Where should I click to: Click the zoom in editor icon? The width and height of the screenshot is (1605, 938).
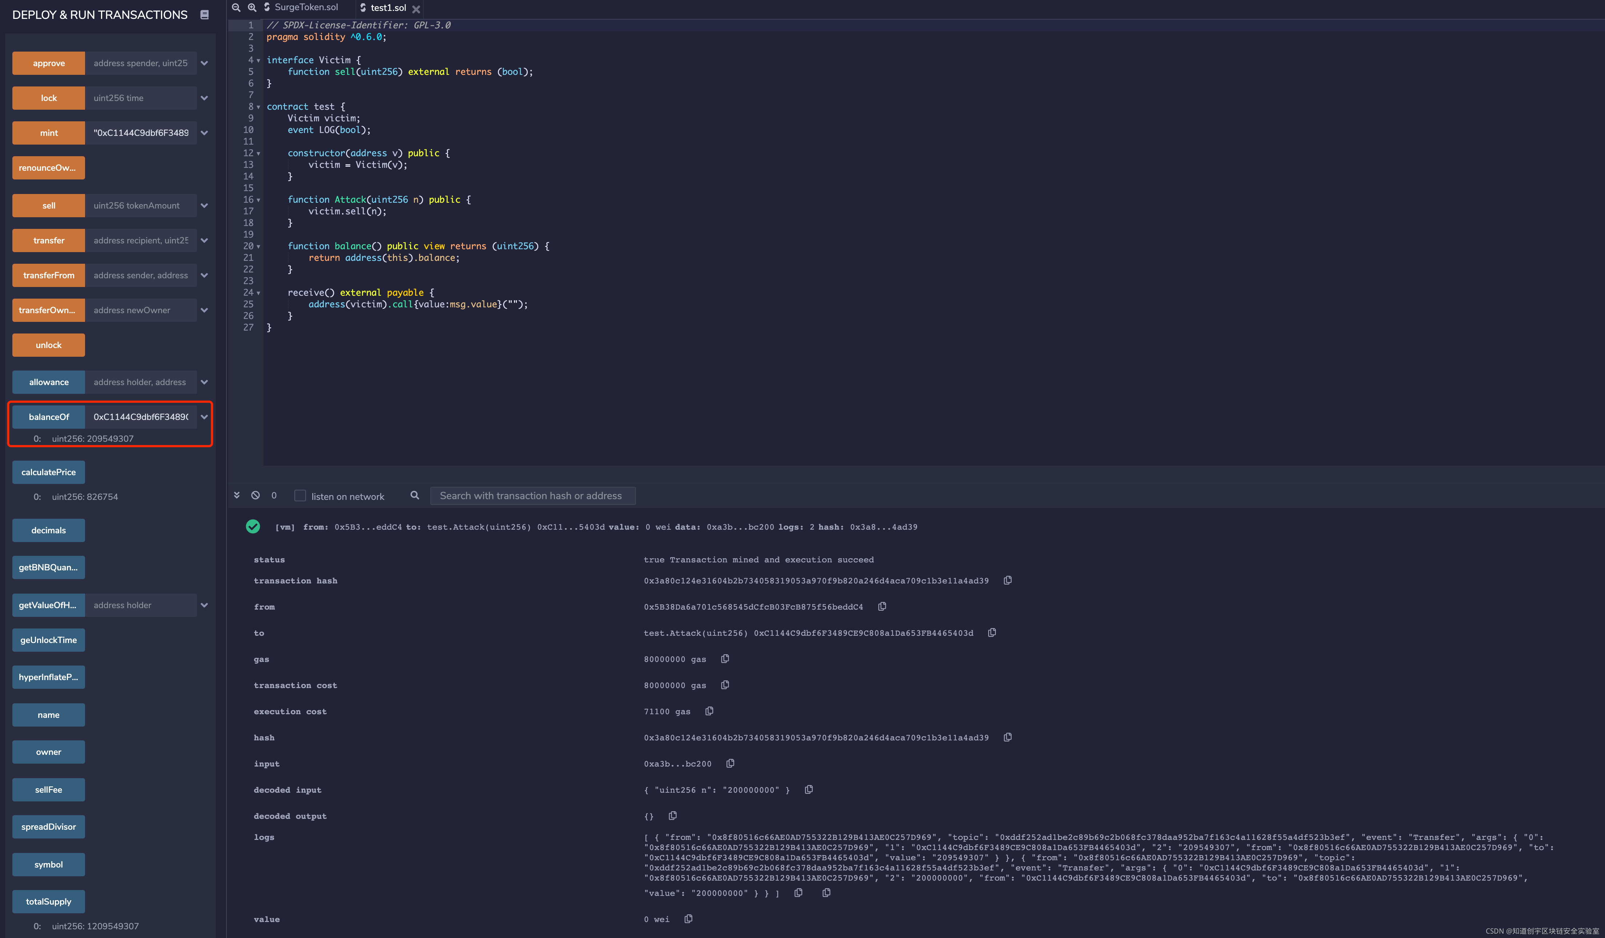252,8
